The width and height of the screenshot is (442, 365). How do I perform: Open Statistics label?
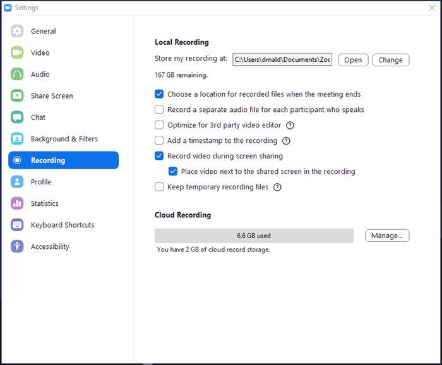(45, 203)
